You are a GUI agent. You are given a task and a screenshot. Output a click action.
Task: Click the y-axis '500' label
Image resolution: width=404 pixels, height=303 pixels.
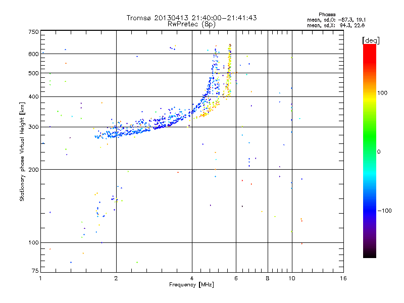(x=33, y=73)
